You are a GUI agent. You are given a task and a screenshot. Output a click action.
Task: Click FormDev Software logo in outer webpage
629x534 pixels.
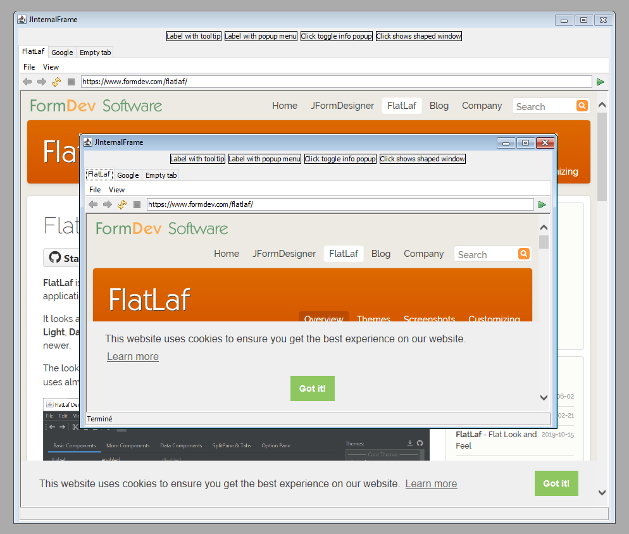(x=96, y=106)
